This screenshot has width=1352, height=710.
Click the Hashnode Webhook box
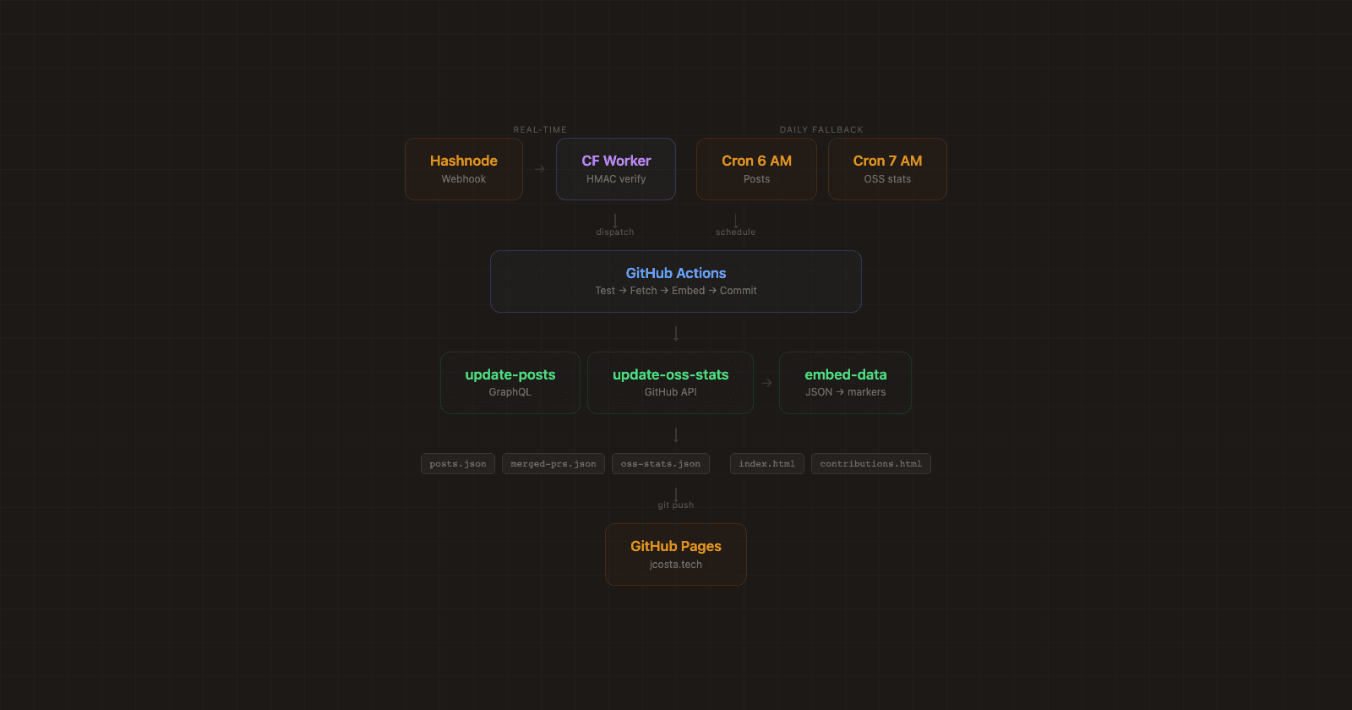pos(464,169)
